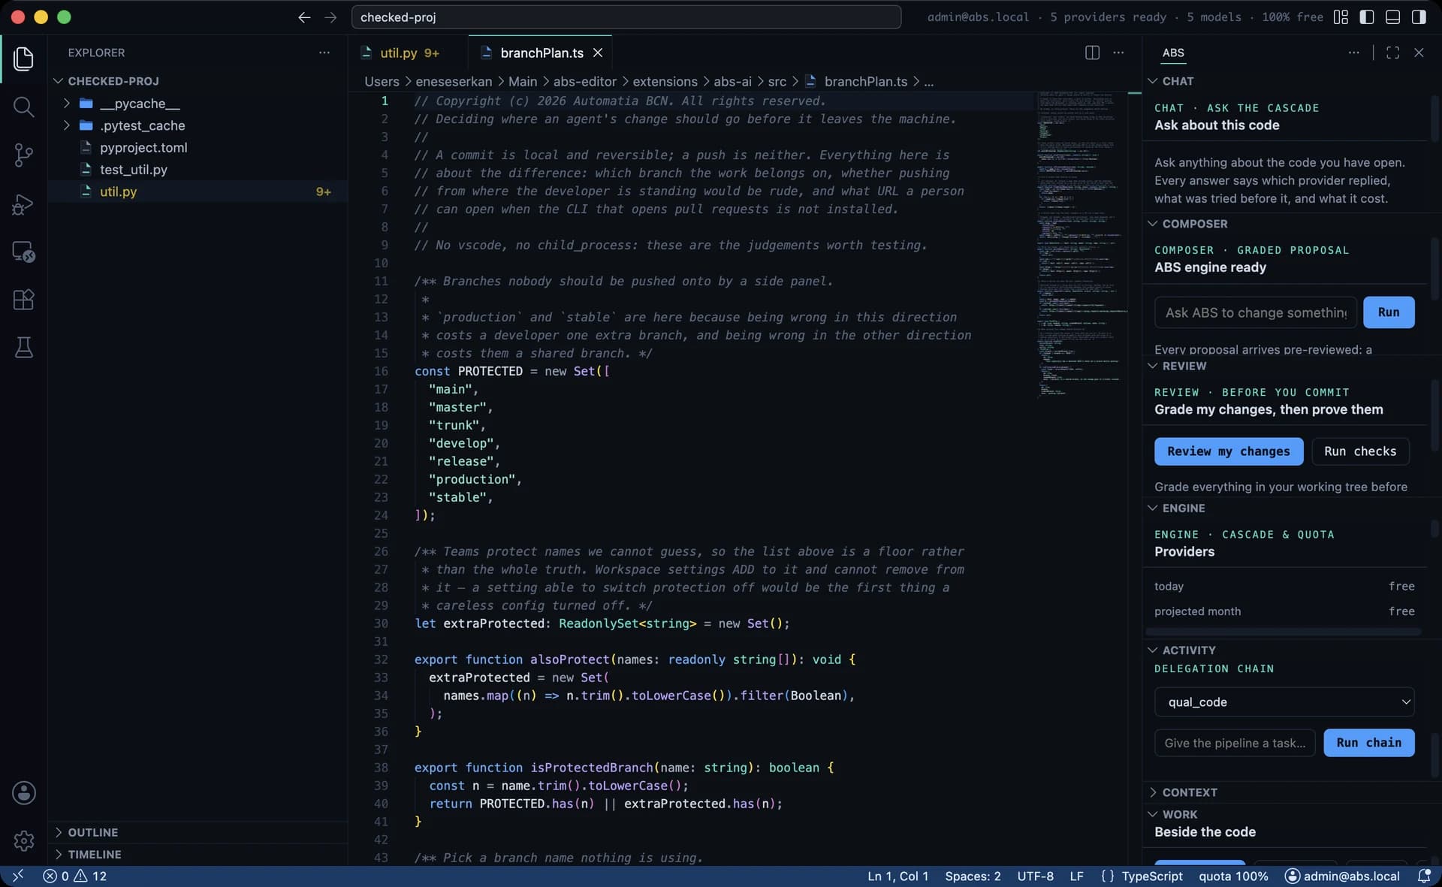Click the Give the pipeline a task field
Viewport: 1442px width, 887px height.
coord(1235,742)
